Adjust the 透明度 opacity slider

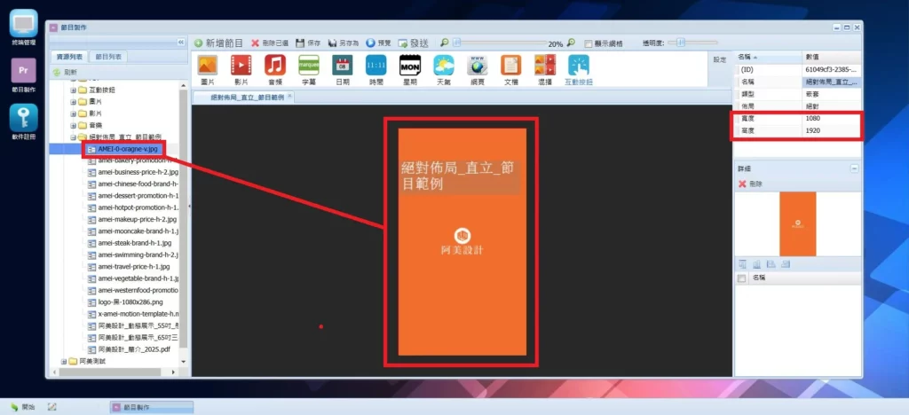click(x=682, y=42)
